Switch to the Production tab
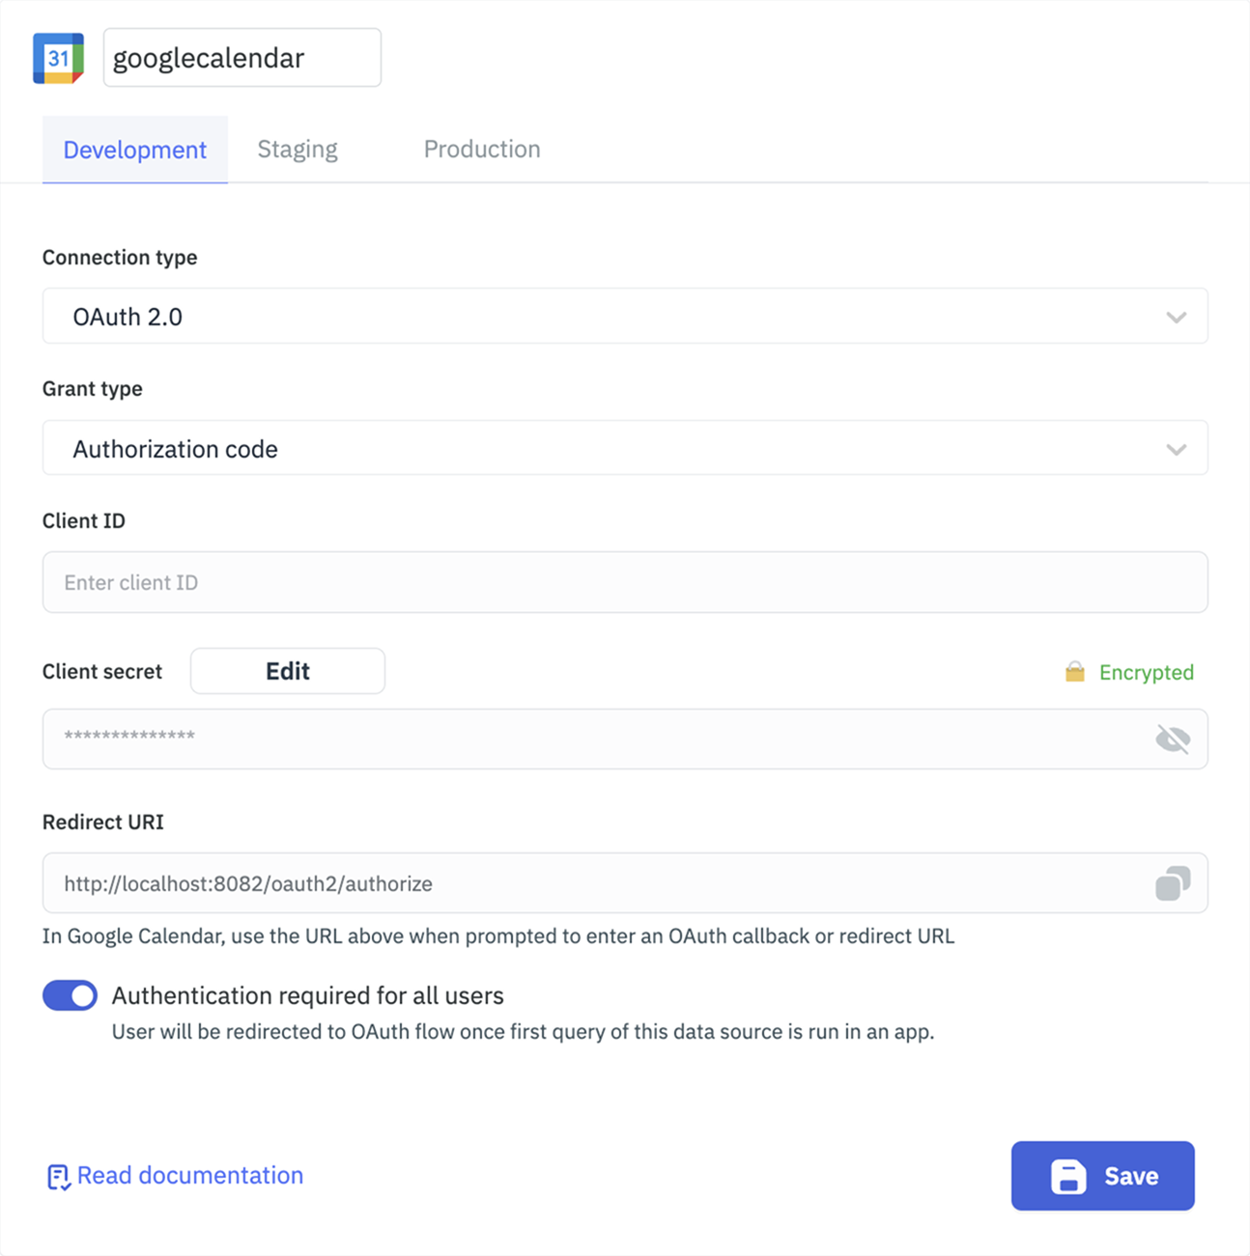 tap(482, 150)
